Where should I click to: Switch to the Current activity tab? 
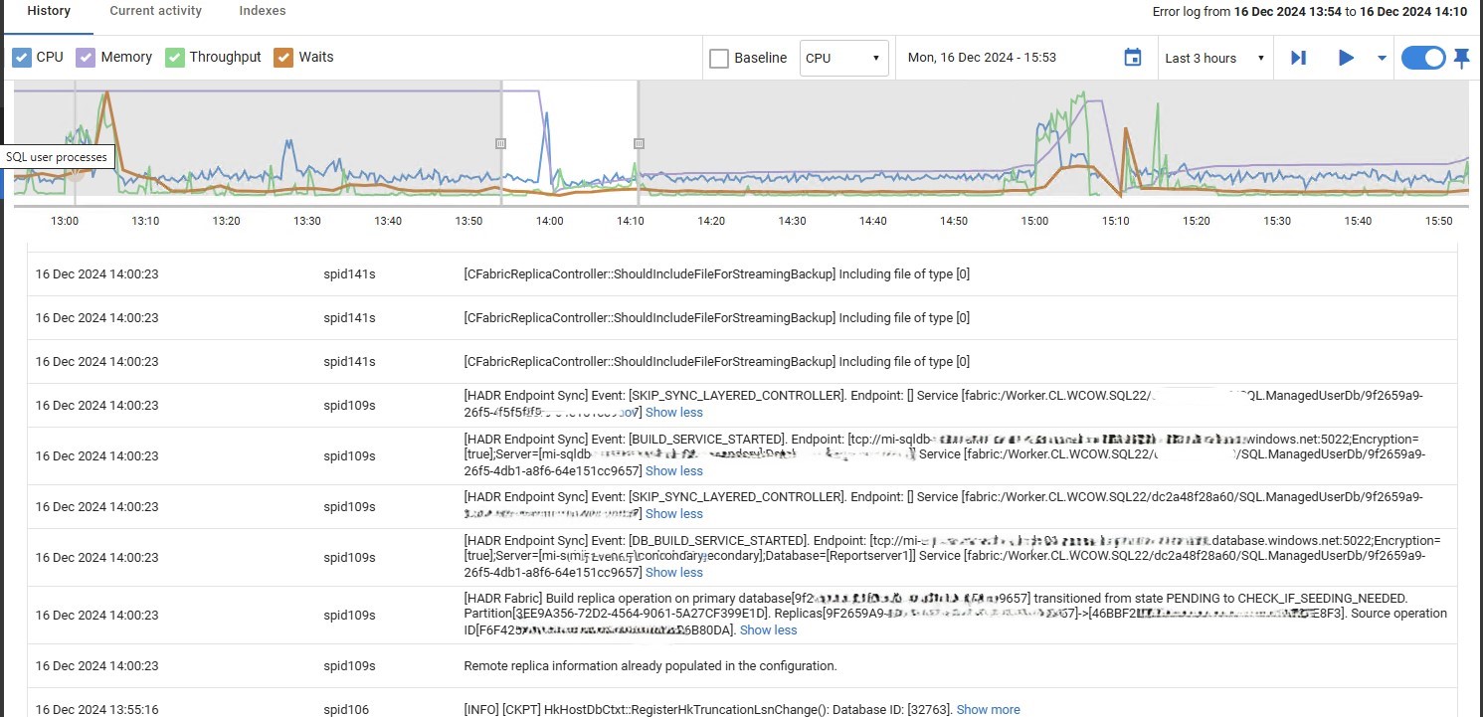(x=155, y=11)
